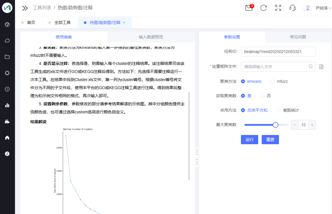
Task: Open the info sidebar icon
Action: pyautogui.click(x=7, y=154)
